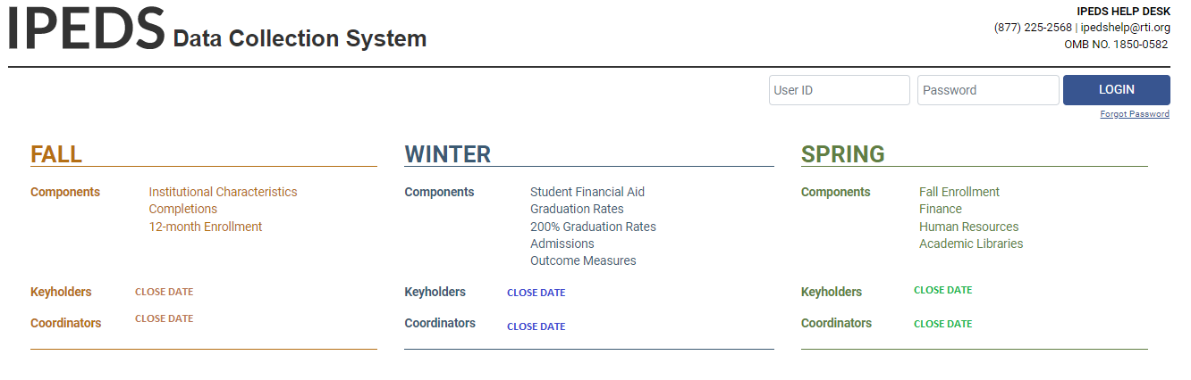
Task: Click the FALL section heading
Action: pos(56,154)
